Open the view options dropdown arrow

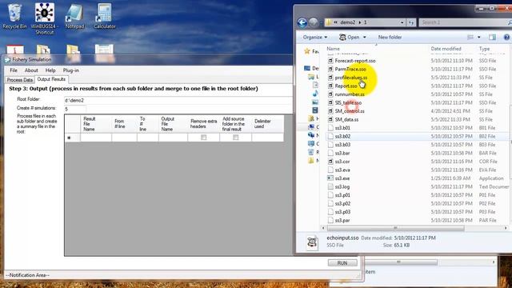[x=478, y=38]
